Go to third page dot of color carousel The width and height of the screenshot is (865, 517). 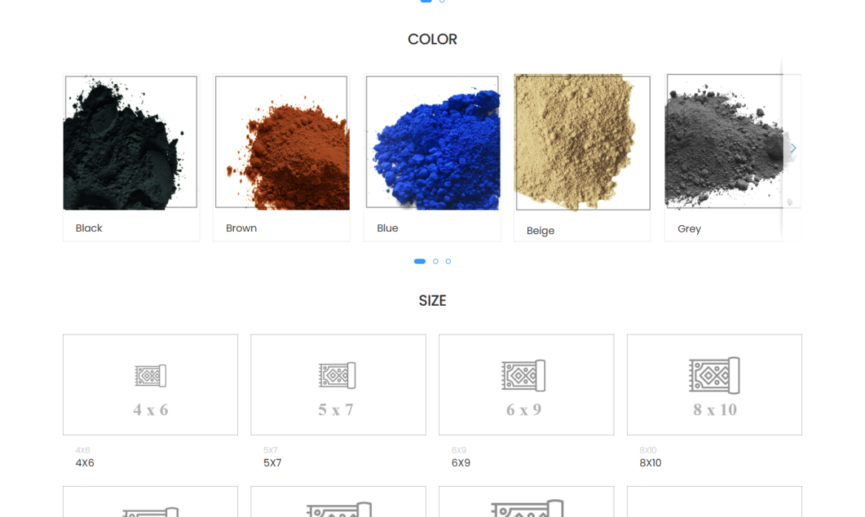coord(449,261)
